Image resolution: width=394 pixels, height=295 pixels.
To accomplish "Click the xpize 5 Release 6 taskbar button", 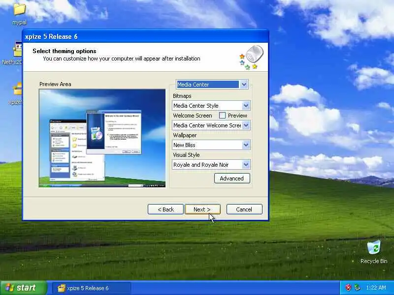I will (x=92, y=288).
